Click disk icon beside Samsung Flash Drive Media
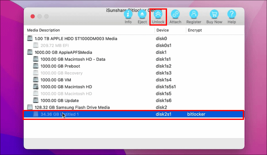267x155 pixels. (x=30, y=107)
